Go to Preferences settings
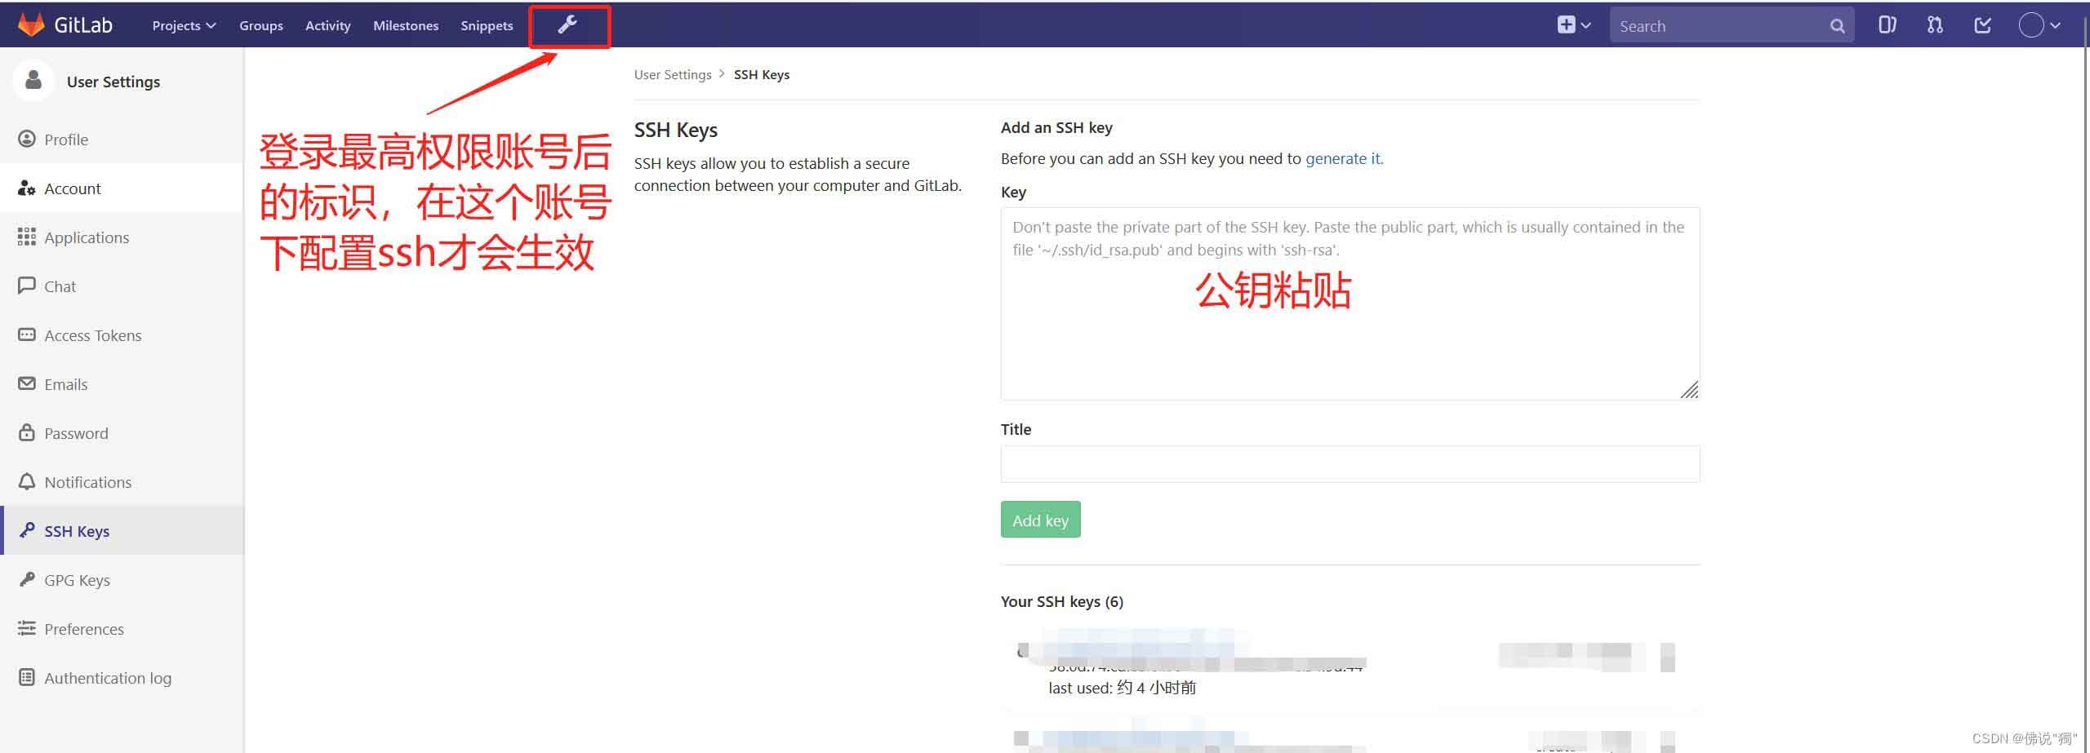 (122, 628)
